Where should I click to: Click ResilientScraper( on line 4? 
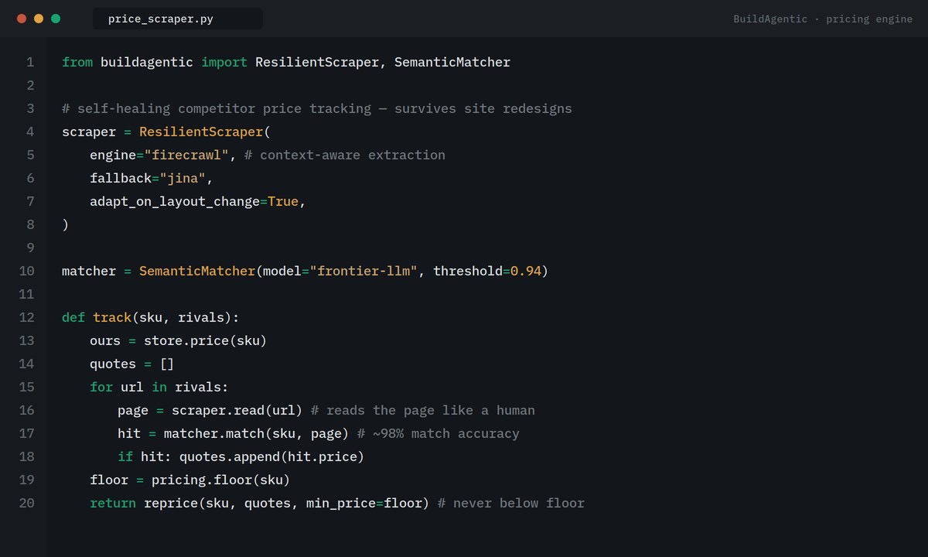pyautogui.click(x=205, y=132)
